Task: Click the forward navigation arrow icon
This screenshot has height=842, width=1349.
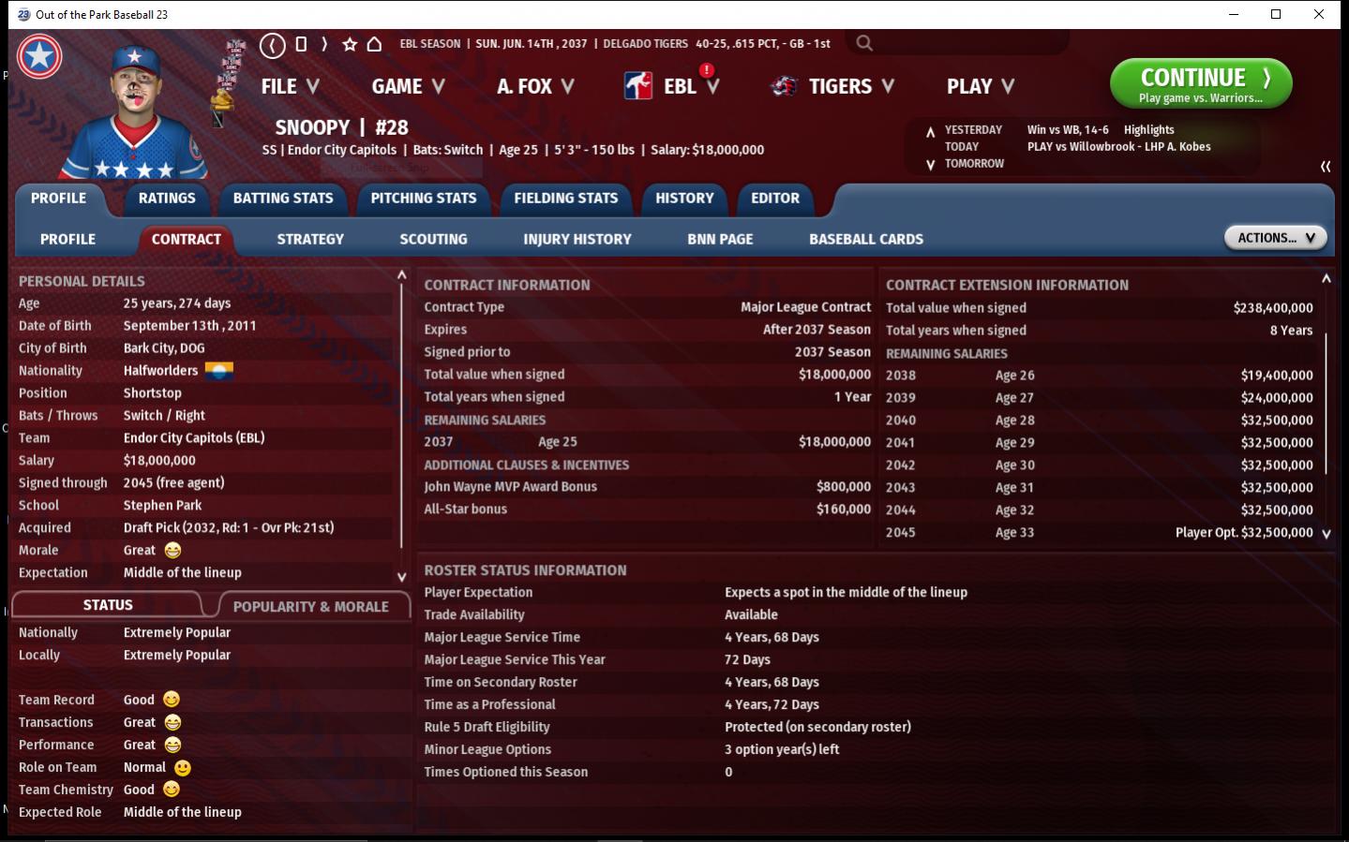Action: click(x=324, y=44)
